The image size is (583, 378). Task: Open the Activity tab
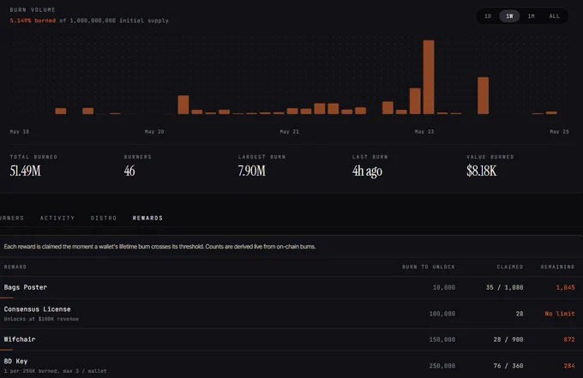click(57, 219)
